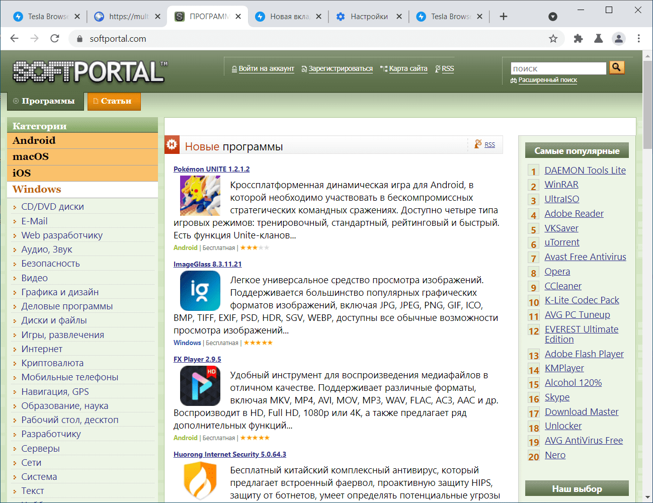This screenshot has height=503, width=653.
Task: Select the macOS category
Action: pyautogui.click(x=83, y=157)
